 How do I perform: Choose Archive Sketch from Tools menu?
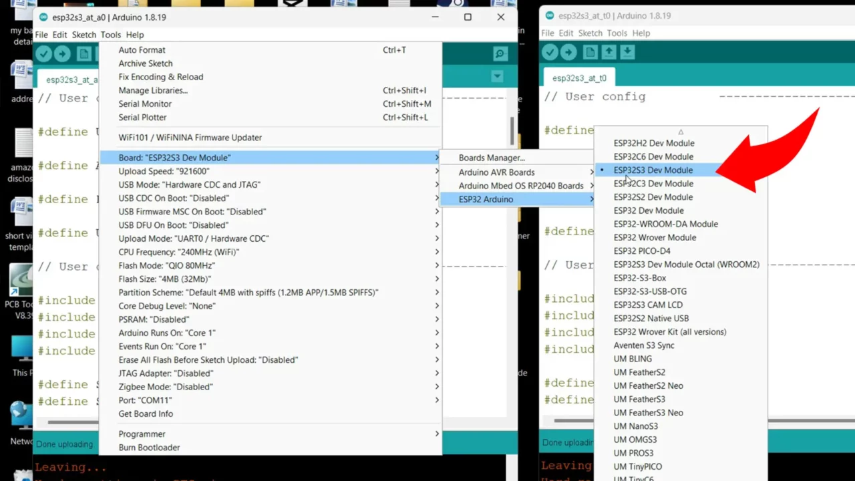tap(271, 63)
